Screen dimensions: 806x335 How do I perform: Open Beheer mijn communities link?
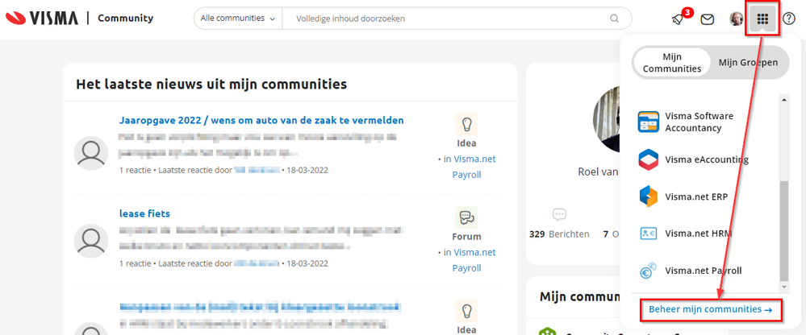[x=710, y=309]
